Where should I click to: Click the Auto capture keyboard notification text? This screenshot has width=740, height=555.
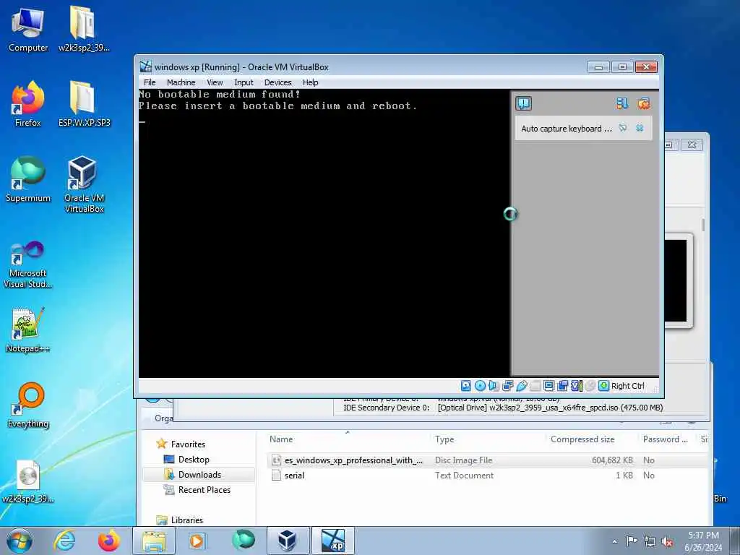[x=567, y=129]
